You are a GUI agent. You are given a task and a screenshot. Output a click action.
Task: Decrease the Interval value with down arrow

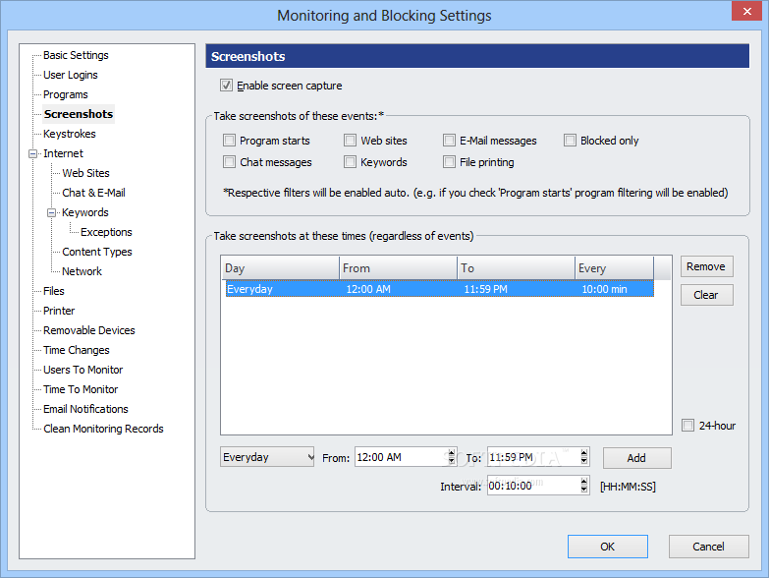[583, 490]
